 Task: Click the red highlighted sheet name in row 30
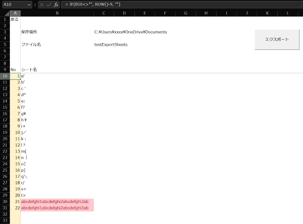tap(57, 202)
